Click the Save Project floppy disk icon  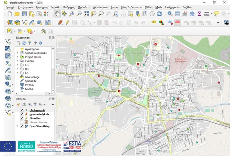24,14
